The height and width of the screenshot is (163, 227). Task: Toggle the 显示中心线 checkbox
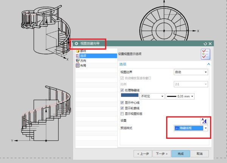tap(122, 102)
